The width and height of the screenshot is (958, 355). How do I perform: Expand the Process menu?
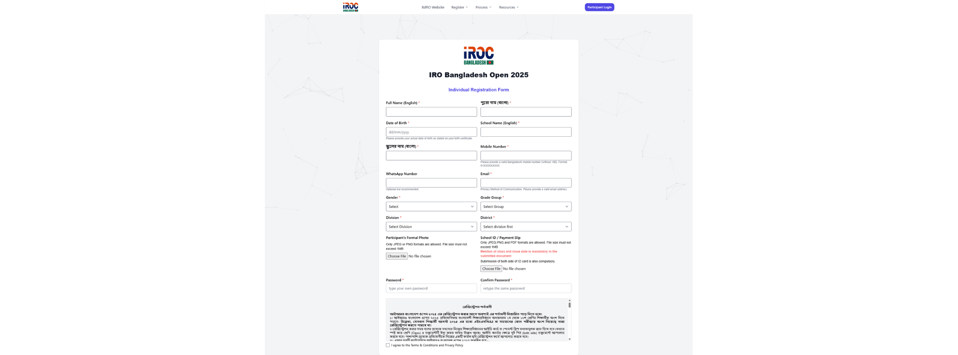pos(483,7)
